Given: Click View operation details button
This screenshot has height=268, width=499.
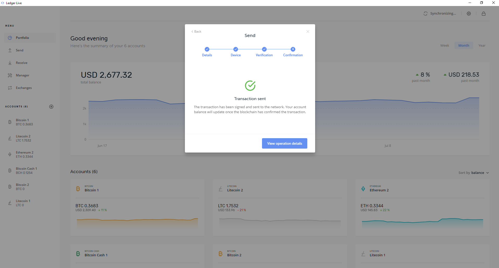Looking at the screenshot, I should coord(285,143).
